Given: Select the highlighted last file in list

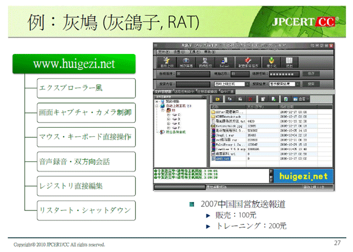Looking at the screenshot, I should pos(271,158).
